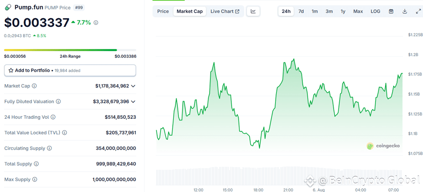Open the calendar date range picker
The image size is (423, 192).
click(391, 11)
